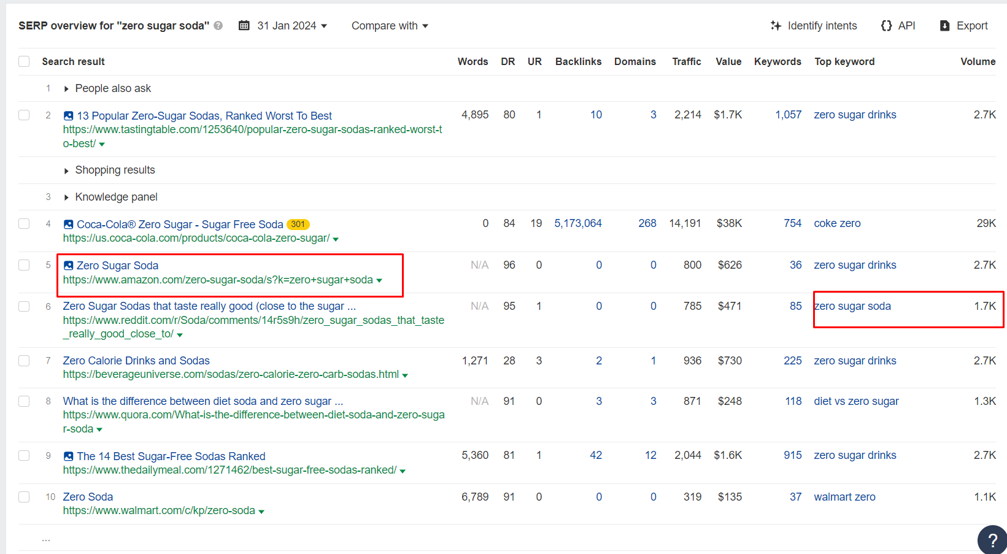Click the Backlinks column header

point(578,61)
